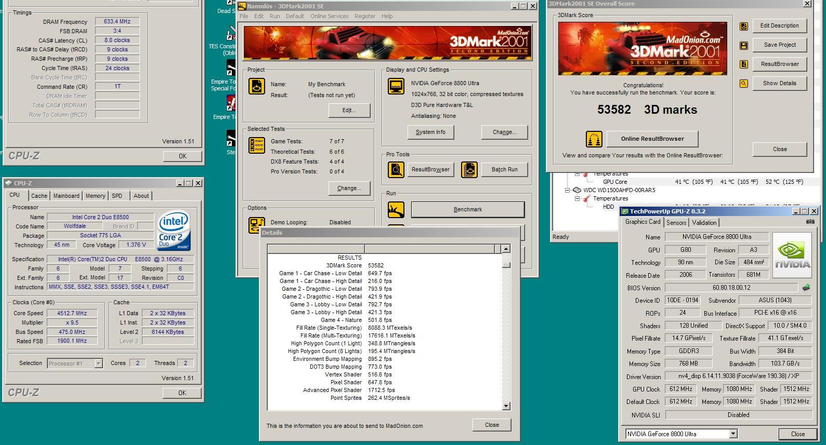Click OK in the CPU-Z memory timings window
Screen dimensions: 826x445
coord(182,156)
